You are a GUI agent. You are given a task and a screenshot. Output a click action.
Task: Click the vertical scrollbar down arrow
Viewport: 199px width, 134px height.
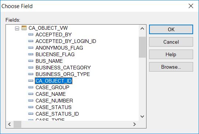coord(142,116)
